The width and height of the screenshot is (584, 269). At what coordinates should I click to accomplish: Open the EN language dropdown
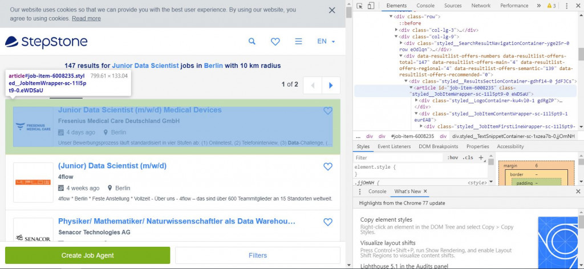point(326,41)
